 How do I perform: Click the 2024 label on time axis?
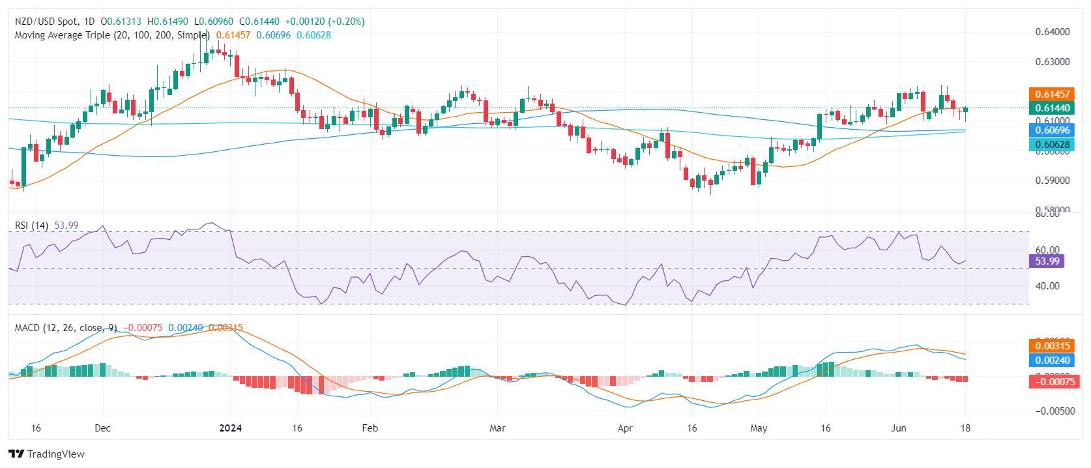coord(230,428)
